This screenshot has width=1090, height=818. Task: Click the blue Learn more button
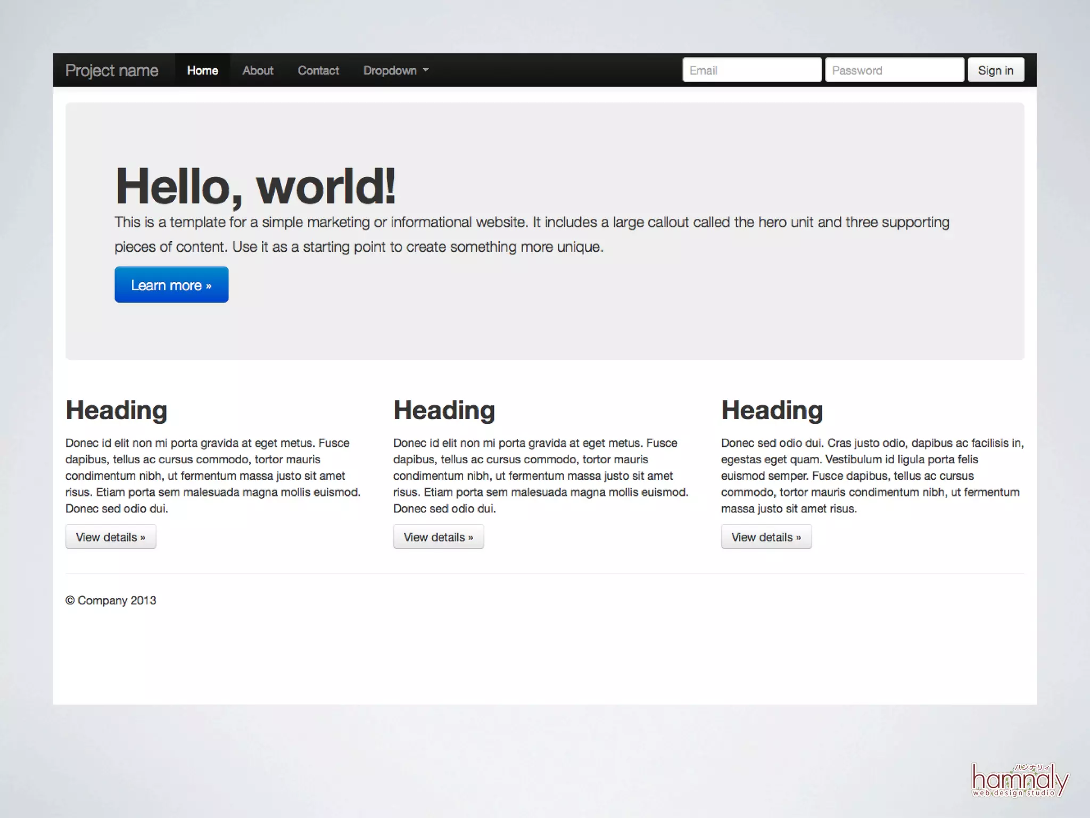(171, 285)
